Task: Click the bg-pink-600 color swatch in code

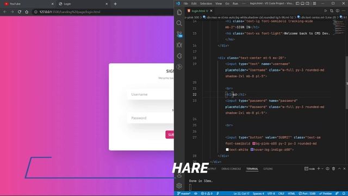Action: click(x=254, y=144)
